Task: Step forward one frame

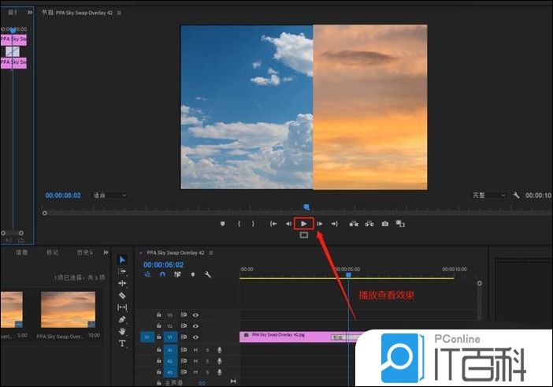Action: [320, 224]
